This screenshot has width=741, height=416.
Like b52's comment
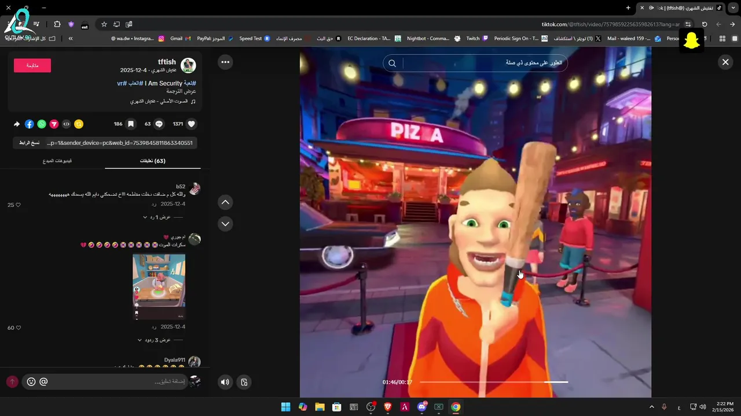tap(17, 205)
